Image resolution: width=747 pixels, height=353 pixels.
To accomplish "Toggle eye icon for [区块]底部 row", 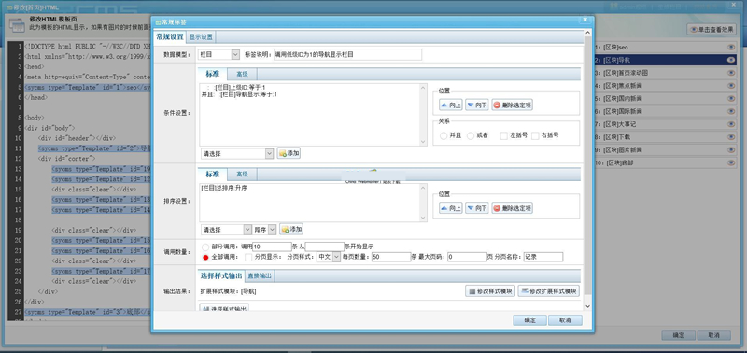I will coord(731,162).
